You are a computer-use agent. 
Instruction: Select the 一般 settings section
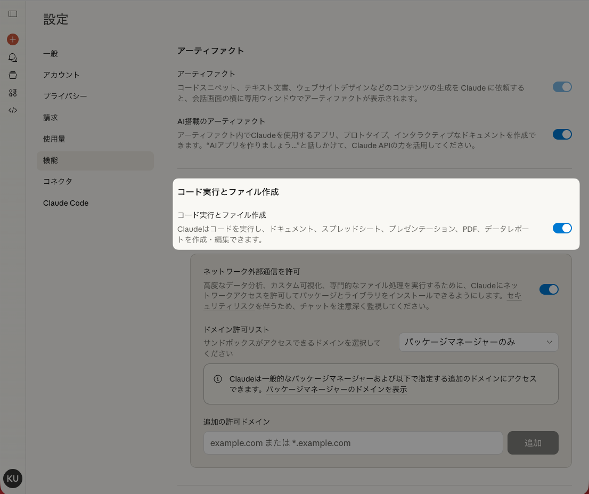click(95, 54)
